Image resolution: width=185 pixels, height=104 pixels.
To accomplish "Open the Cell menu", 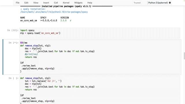I will pyautogui.click(x=56, y=3).
